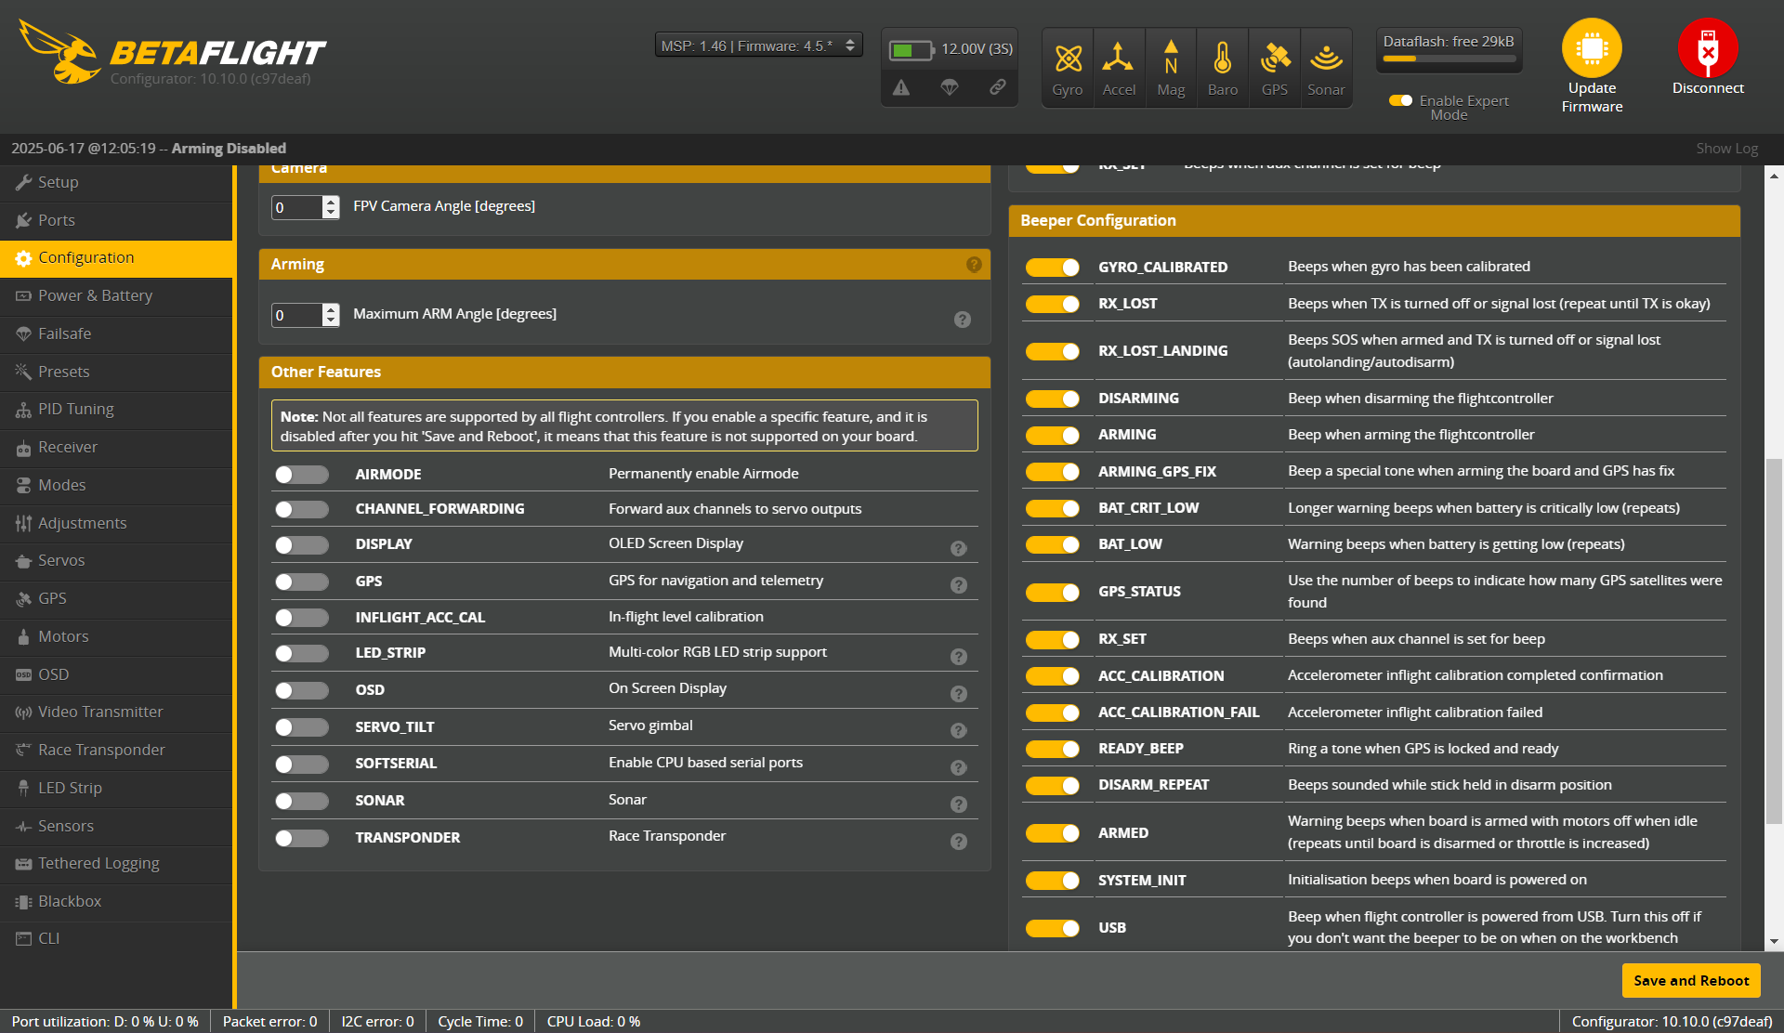The image size is (1784, 1033).
Task: Click the Disconnect label
Action: 1708,88
